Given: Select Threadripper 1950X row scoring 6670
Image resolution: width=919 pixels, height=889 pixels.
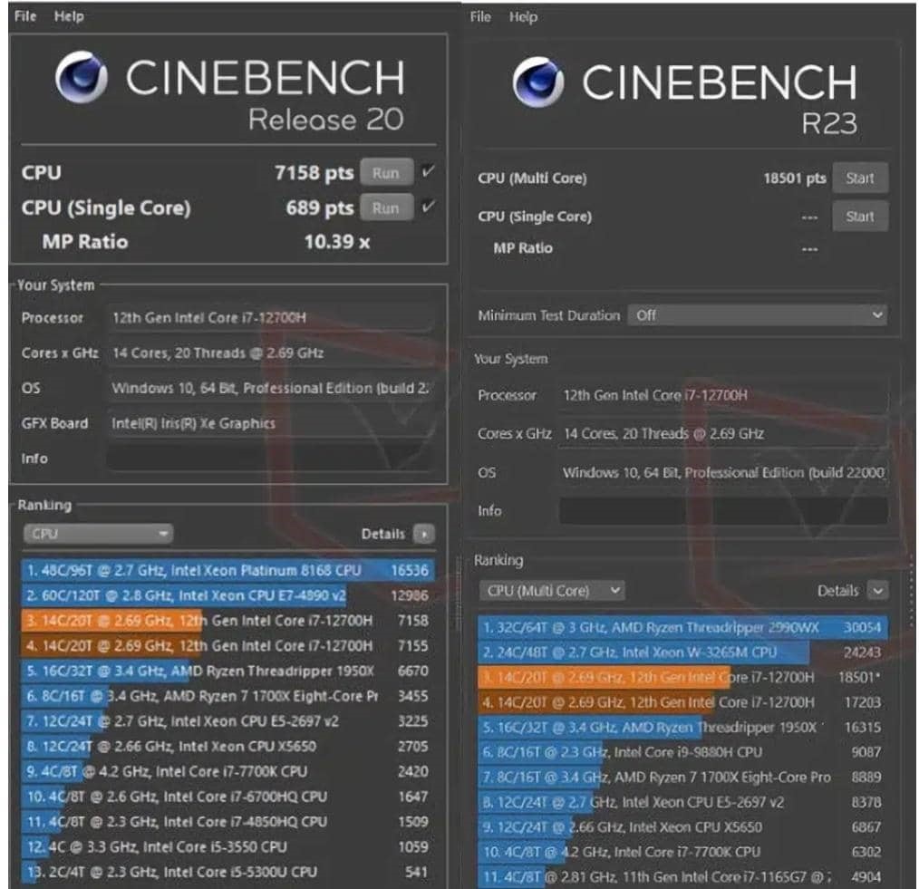Looking at the screenshot, I should [228, 671].
